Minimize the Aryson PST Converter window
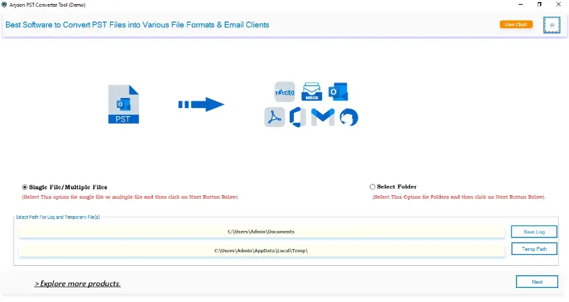Viewport: 569px width, 302px height. (521, 4)
